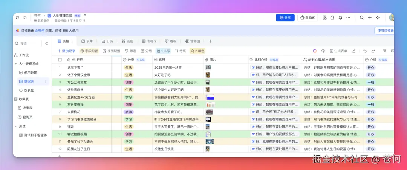This screenshot has width=407, height=170.
Task: Open the 1 排序 sort option
Action: tap(163, 51)
